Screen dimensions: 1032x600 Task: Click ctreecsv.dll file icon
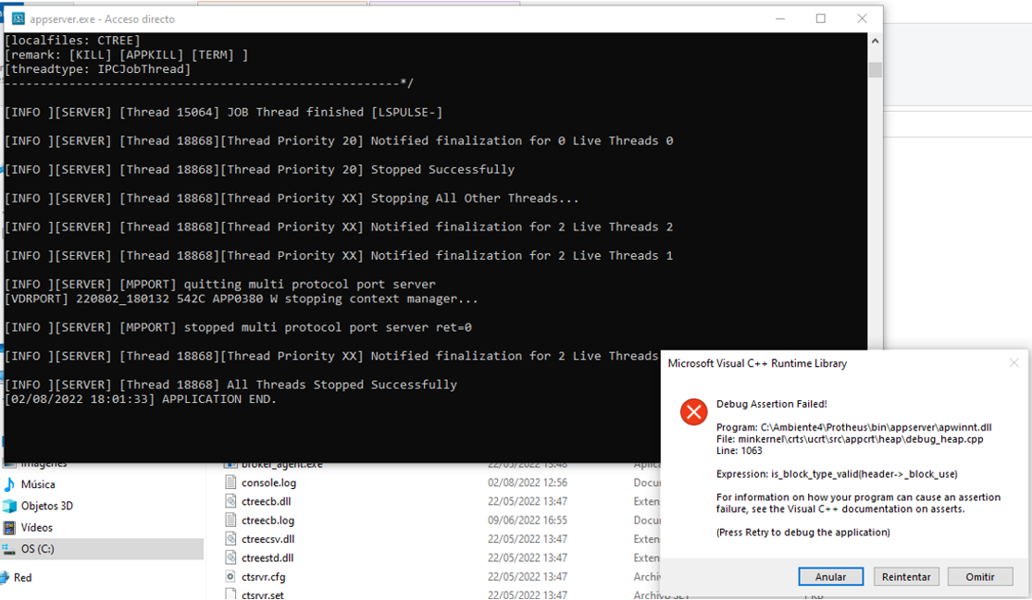click(230, 539)
